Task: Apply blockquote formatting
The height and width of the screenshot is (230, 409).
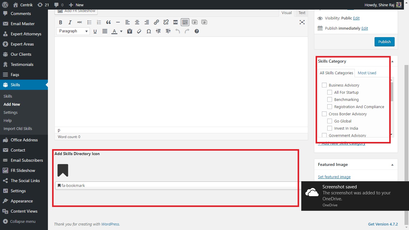Action: tap(108, 22)
